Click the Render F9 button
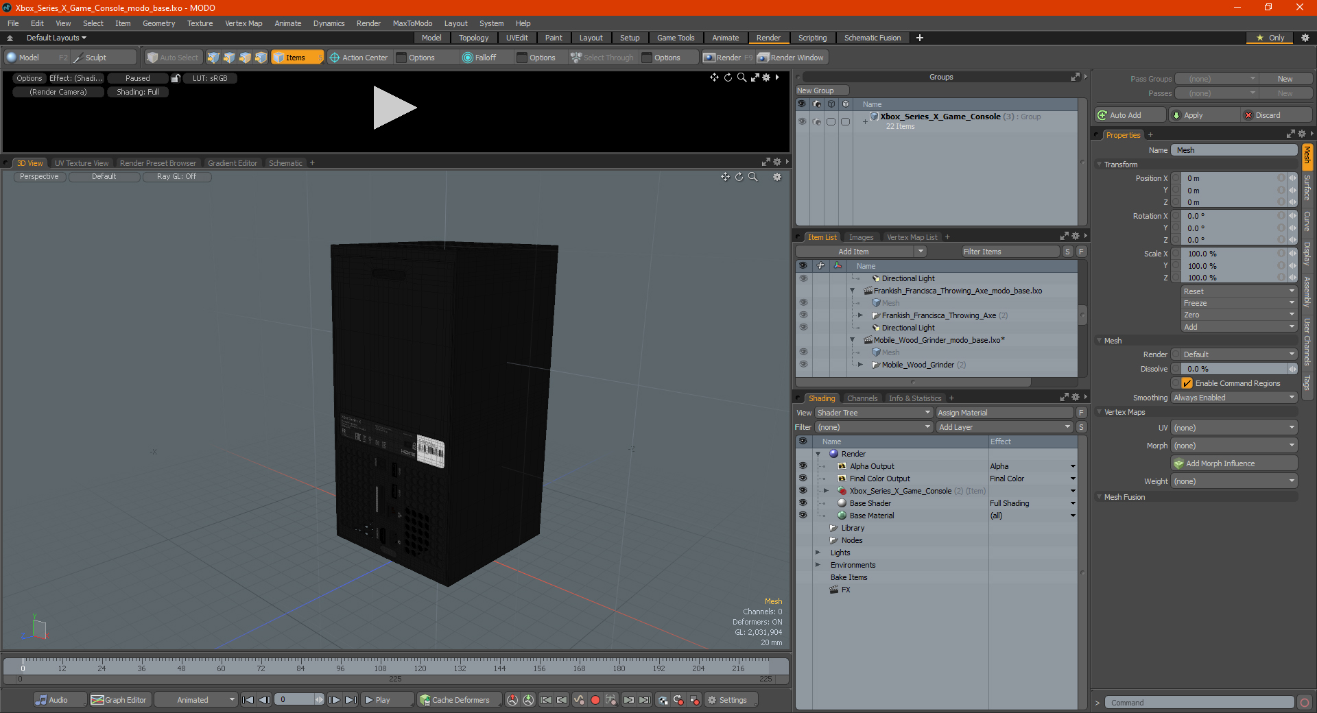The image size is (1317, 713). point(727,58)
